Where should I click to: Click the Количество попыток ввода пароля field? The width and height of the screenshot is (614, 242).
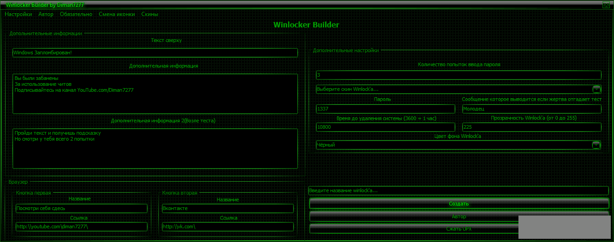pos(459,75)
